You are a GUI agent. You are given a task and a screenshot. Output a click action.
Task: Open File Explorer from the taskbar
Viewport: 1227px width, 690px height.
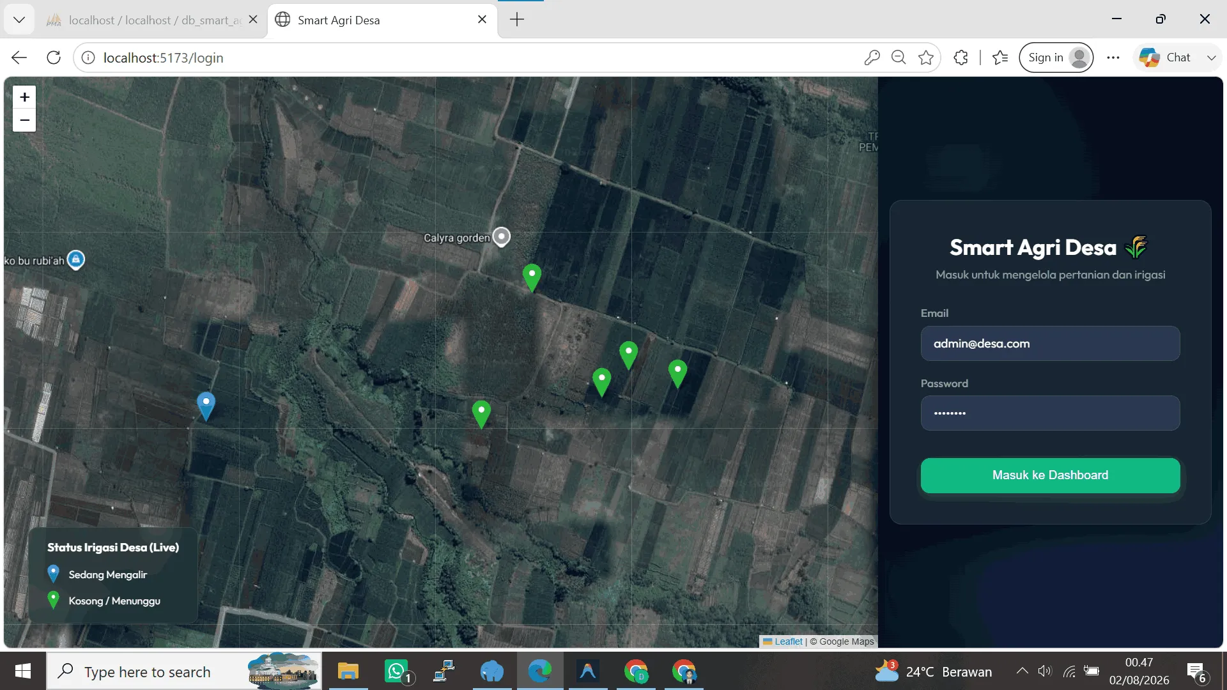coord(348,671)
